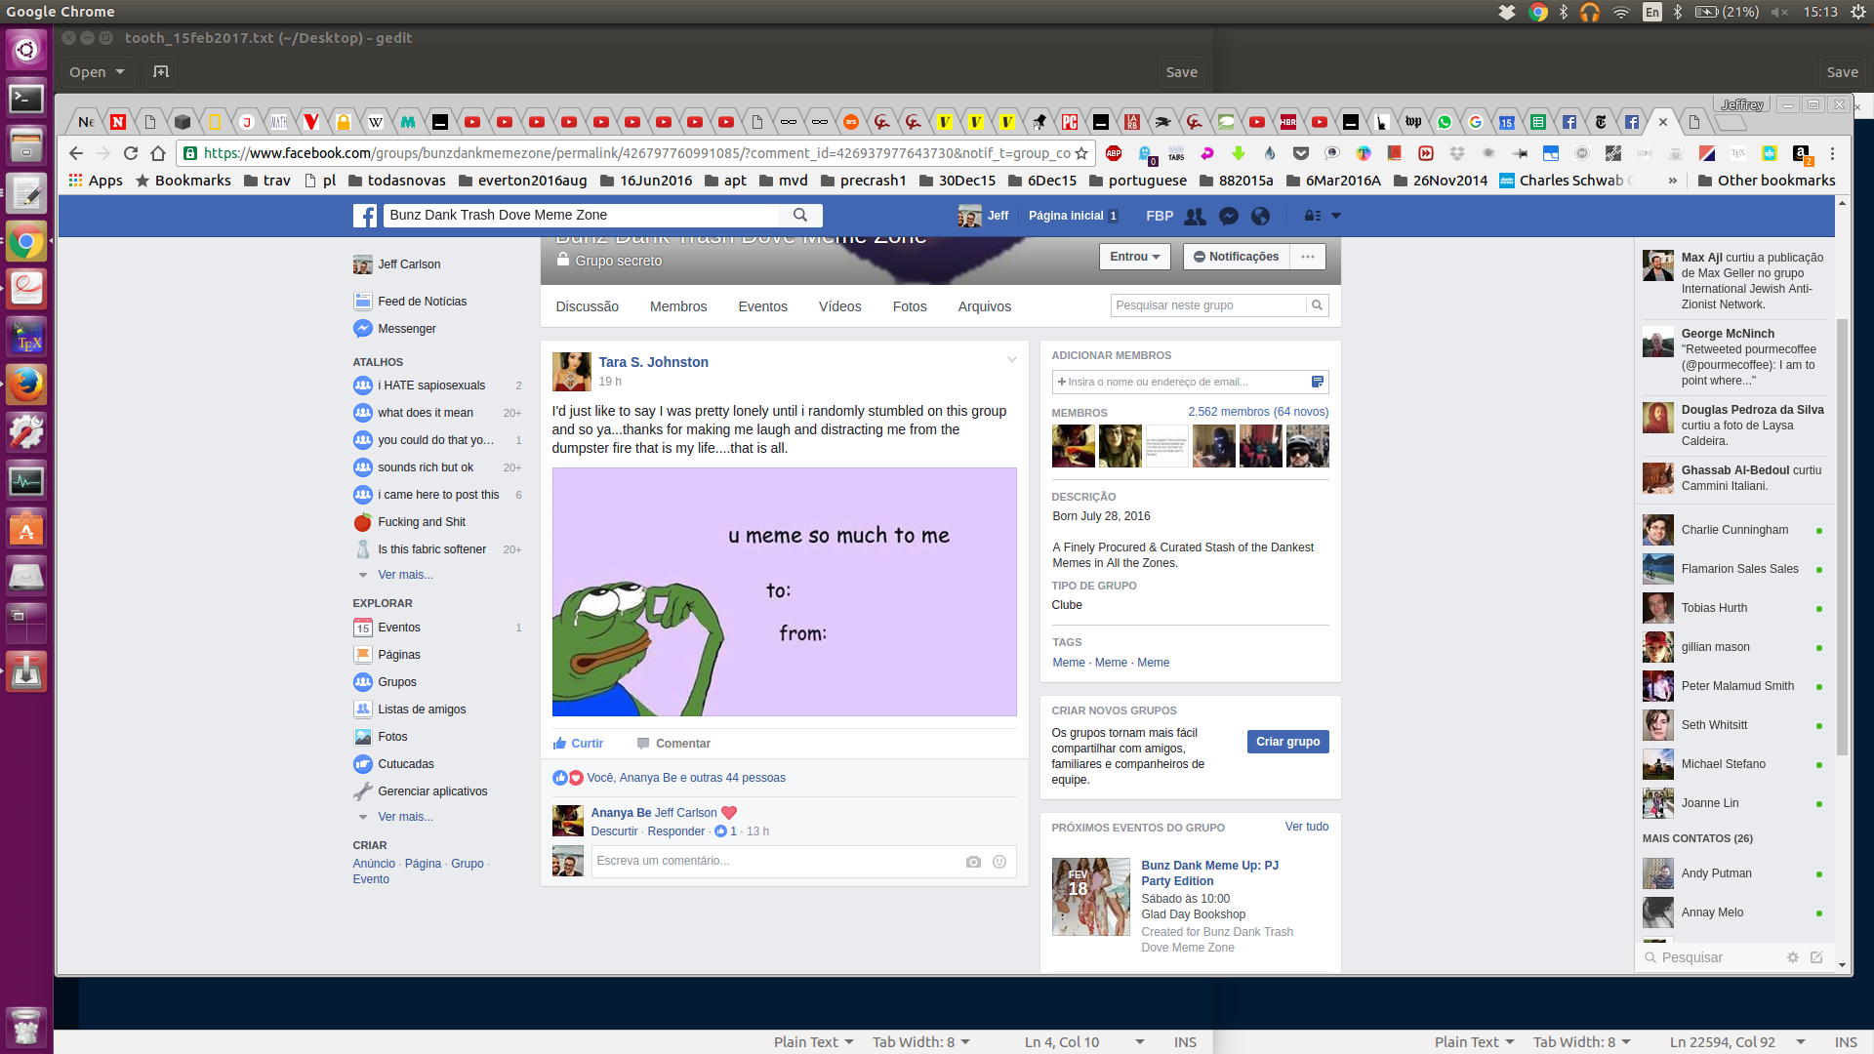
Task: Open privacy shortcuts lock icon
Action: pyautogui.click(x=1313, y=216)
